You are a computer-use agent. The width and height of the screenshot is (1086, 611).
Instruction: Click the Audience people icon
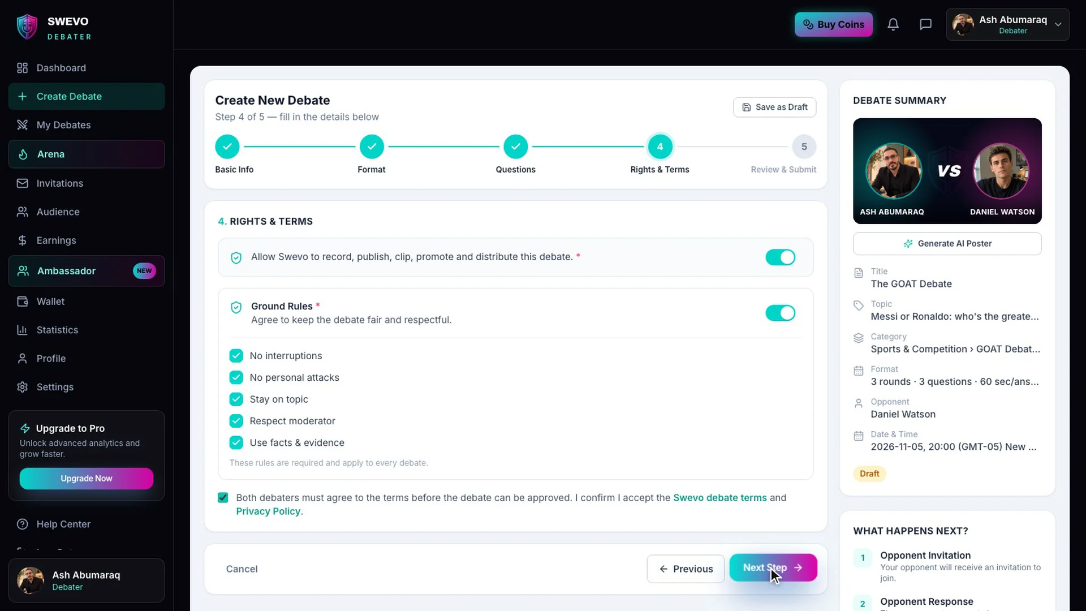tap(22, 212)
